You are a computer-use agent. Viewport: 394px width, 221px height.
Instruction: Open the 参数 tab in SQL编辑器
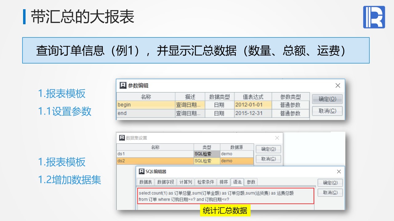[x=251, y=182]
